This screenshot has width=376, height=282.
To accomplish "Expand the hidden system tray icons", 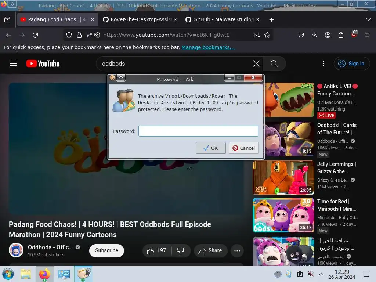I will point(321,274).
